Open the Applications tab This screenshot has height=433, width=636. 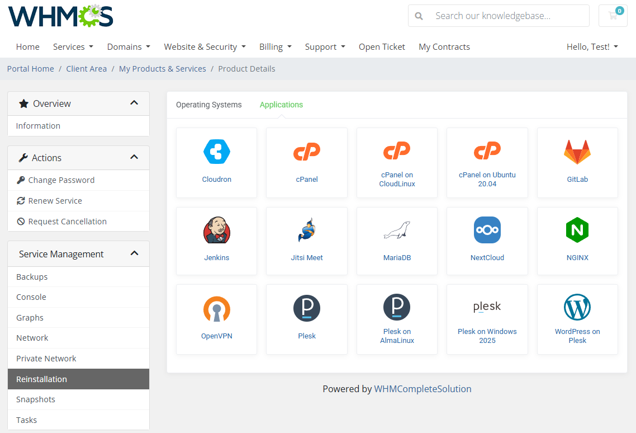pyautogui.click(x=281, y=105)
